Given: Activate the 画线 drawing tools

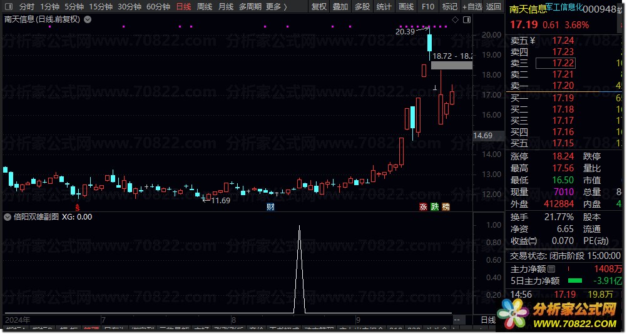Looking at the screenshot, I should pos(406,7).
